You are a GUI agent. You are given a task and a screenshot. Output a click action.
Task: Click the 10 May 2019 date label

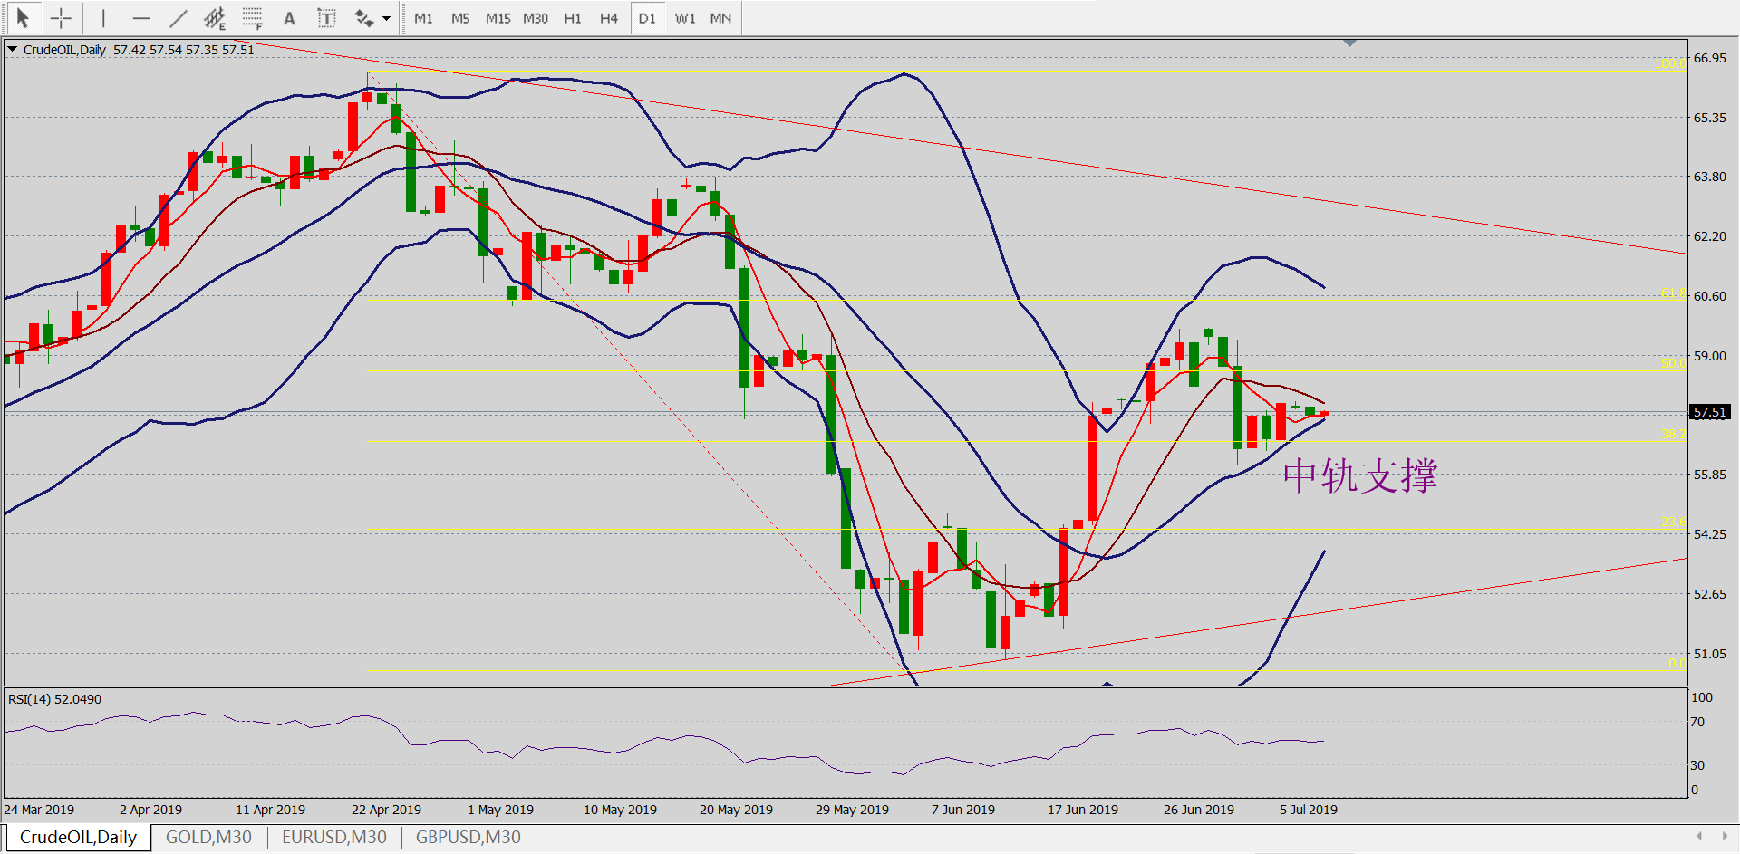point(620,810)
